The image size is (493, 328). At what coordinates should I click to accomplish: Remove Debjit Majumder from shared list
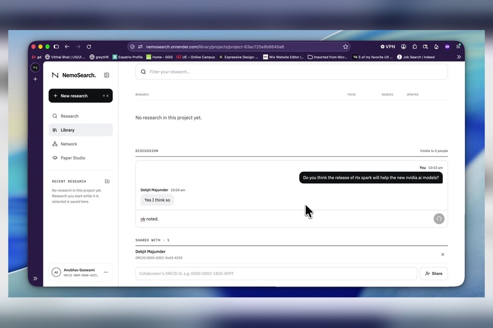(443, 255)
